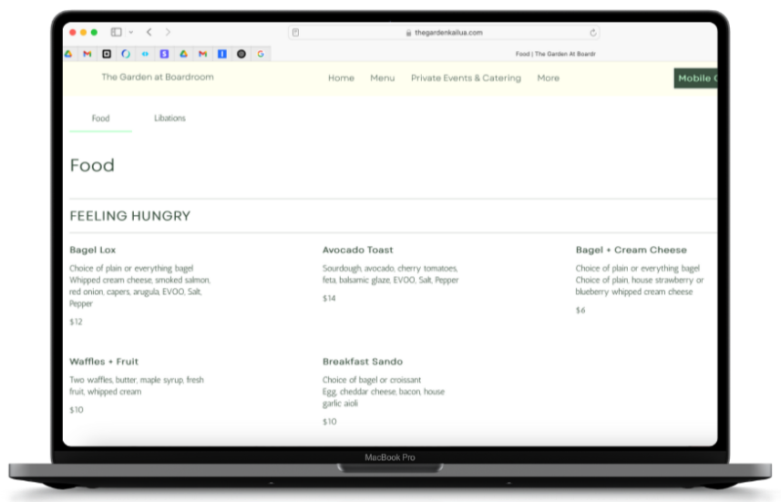Open the dark circular pinned tab

click(x=241, y=54)
